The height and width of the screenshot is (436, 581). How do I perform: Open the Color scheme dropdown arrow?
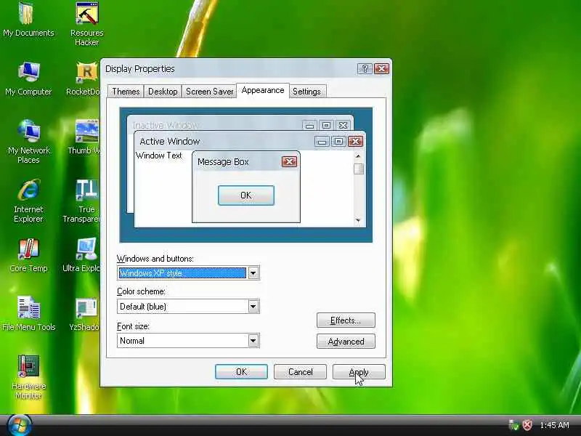pyautogui.click(x=253, y=307)
